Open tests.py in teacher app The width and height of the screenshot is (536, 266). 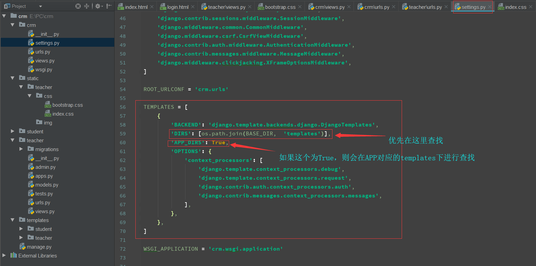point(44,194)
